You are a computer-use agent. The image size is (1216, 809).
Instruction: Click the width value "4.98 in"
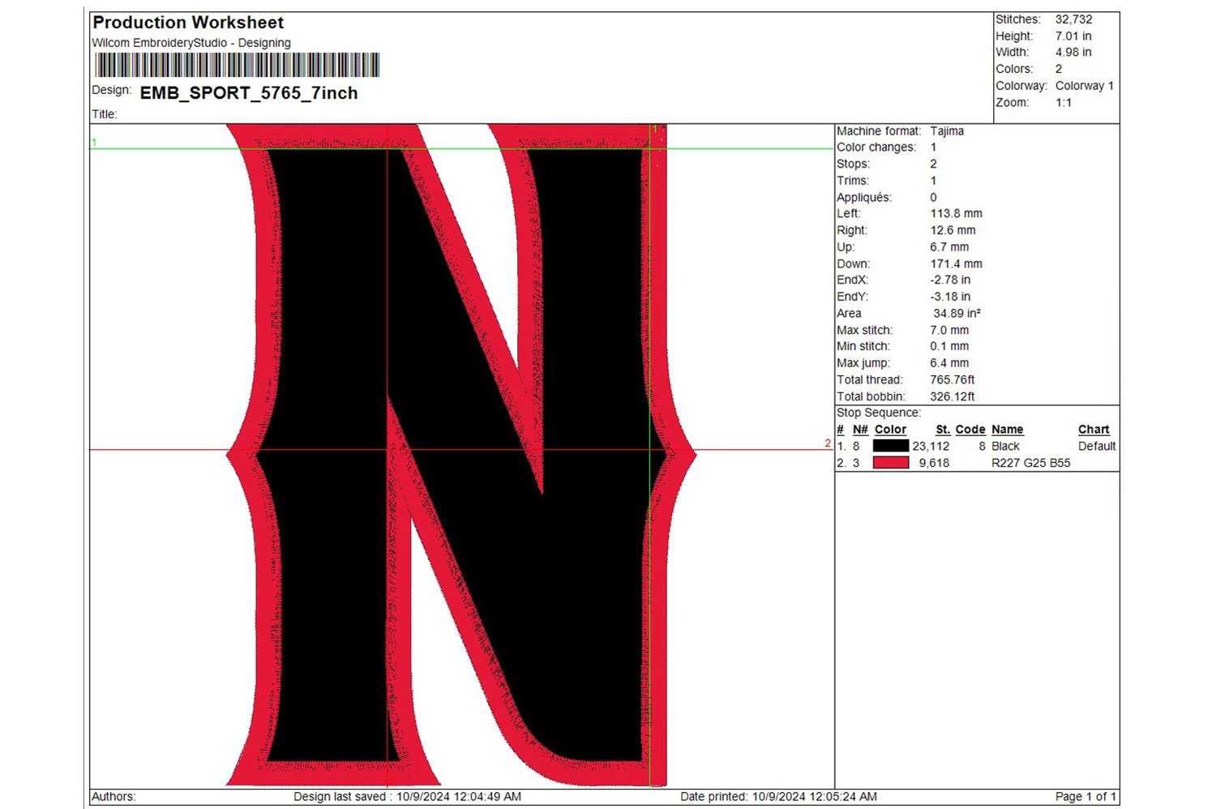[1073, 52]
